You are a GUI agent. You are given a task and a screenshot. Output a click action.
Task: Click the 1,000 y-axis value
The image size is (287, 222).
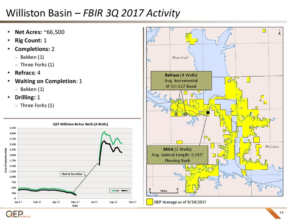tap(13, 177)
